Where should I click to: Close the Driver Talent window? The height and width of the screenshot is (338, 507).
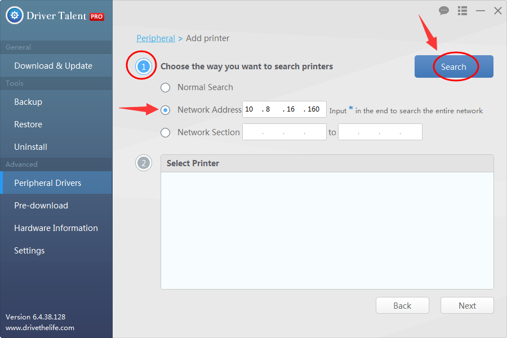coord(498,11)
